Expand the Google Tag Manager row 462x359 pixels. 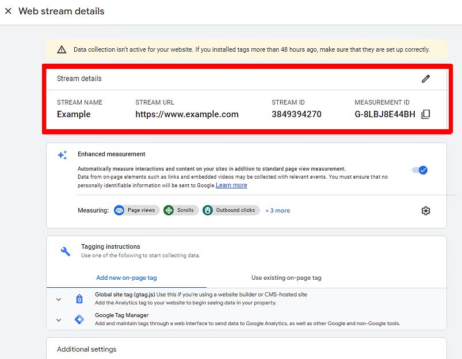[x=59, y=320]
